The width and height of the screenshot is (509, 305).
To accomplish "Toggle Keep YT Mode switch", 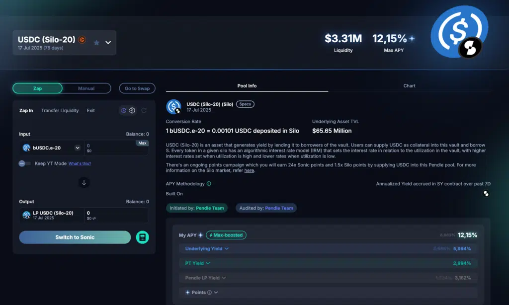I will point(24,163).
